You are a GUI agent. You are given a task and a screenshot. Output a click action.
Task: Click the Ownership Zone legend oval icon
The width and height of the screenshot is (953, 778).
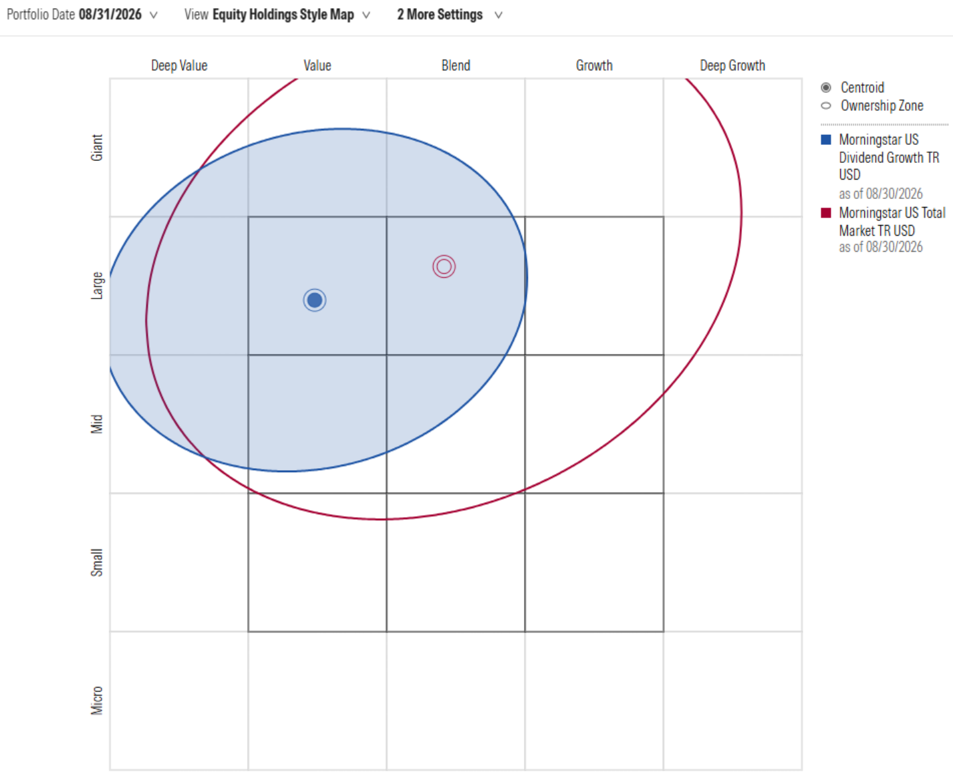tap(826, 106)
